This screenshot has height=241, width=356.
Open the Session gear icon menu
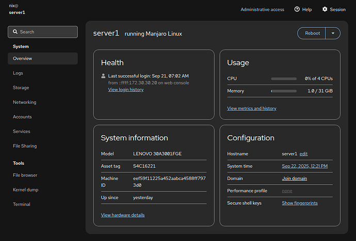[325, 9]
